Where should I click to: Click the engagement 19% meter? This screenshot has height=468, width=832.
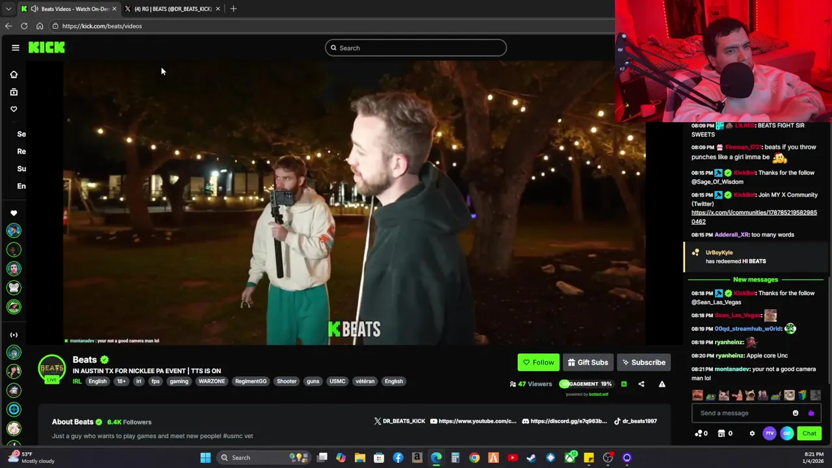coord(586,384)
